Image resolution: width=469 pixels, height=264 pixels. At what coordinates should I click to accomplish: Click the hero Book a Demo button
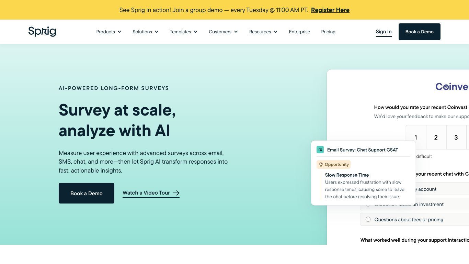pyautogui.click(x=87, y=193)
